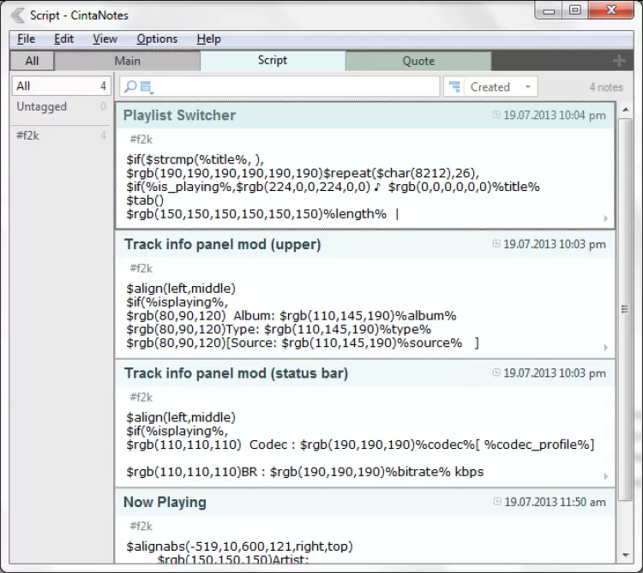Select the Untagged filter
Screen dimensions: 643x573
click(61, 107)
